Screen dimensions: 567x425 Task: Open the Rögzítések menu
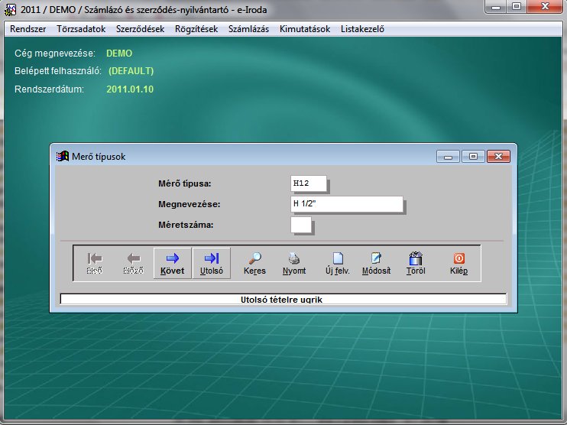click(196, 29)
